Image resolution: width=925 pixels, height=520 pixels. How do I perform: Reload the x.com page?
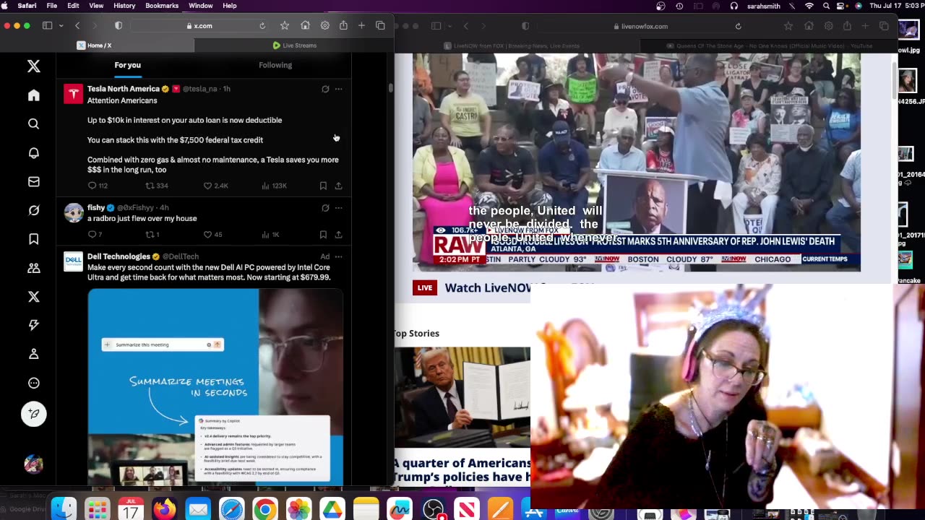(x=262, y=25)
